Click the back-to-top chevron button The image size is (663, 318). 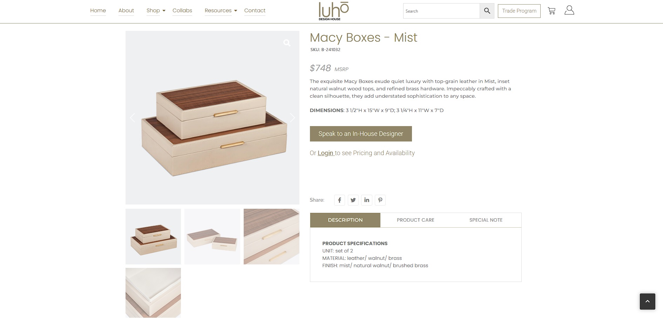648,302
